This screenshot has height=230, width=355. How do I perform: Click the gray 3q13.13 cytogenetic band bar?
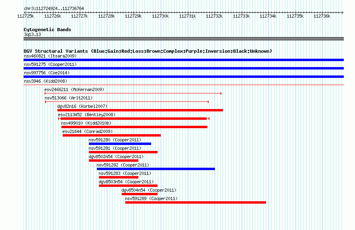183,39
